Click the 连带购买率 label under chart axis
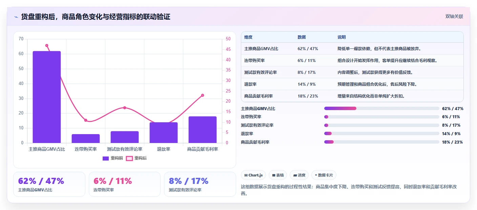This screenshot has height=210, width=477. (x=86, y=149)
